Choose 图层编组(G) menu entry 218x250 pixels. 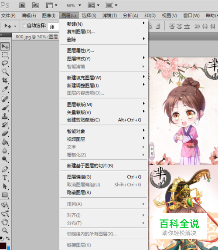point(104,177)
